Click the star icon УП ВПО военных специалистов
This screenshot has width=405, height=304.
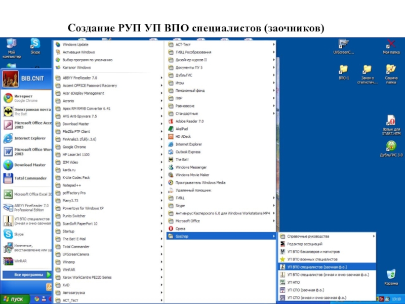[282, 259]
